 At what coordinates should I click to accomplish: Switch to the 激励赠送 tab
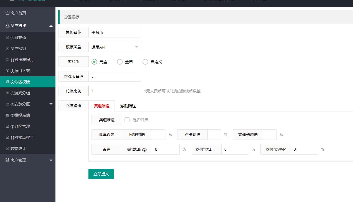click(128, 106)
